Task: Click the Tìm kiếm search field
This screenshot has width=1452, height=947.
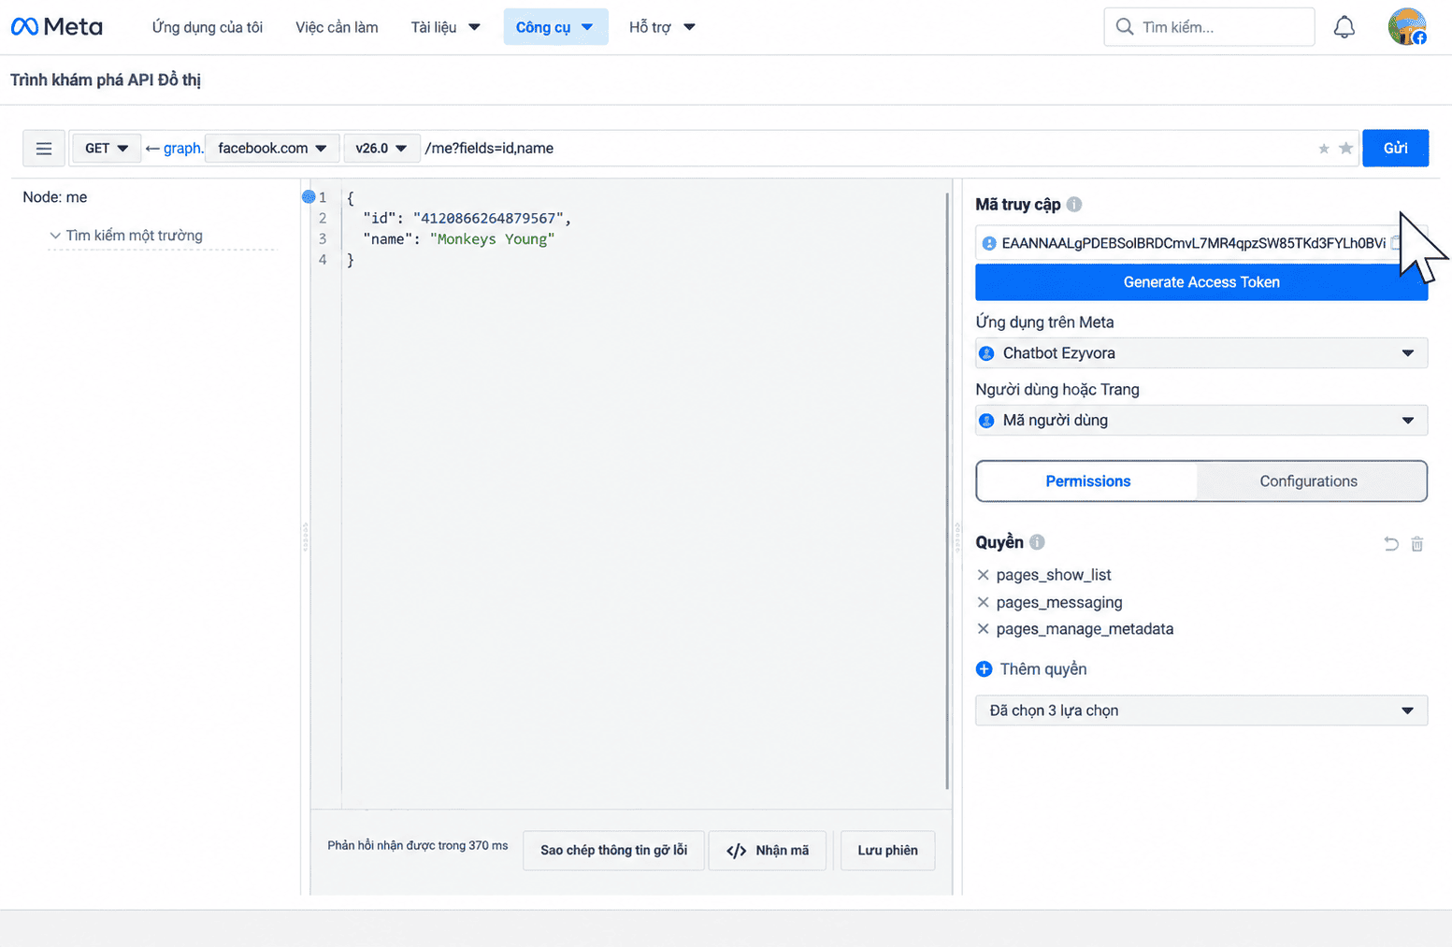Action: (x=1209, y=27)
